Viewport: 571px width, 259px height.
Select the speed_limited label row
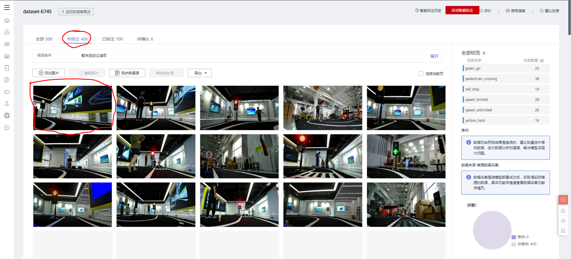pyautogui.click(x=506, y=99)
